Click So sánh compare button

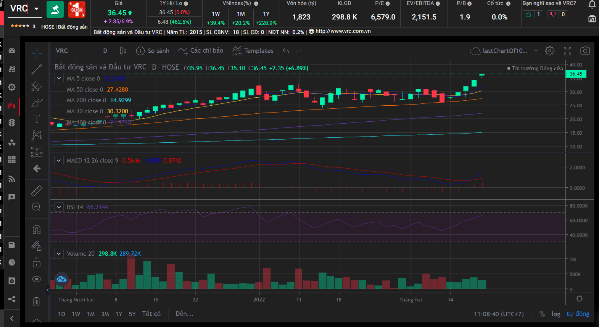pyautogui.click(x=153, y=51)
